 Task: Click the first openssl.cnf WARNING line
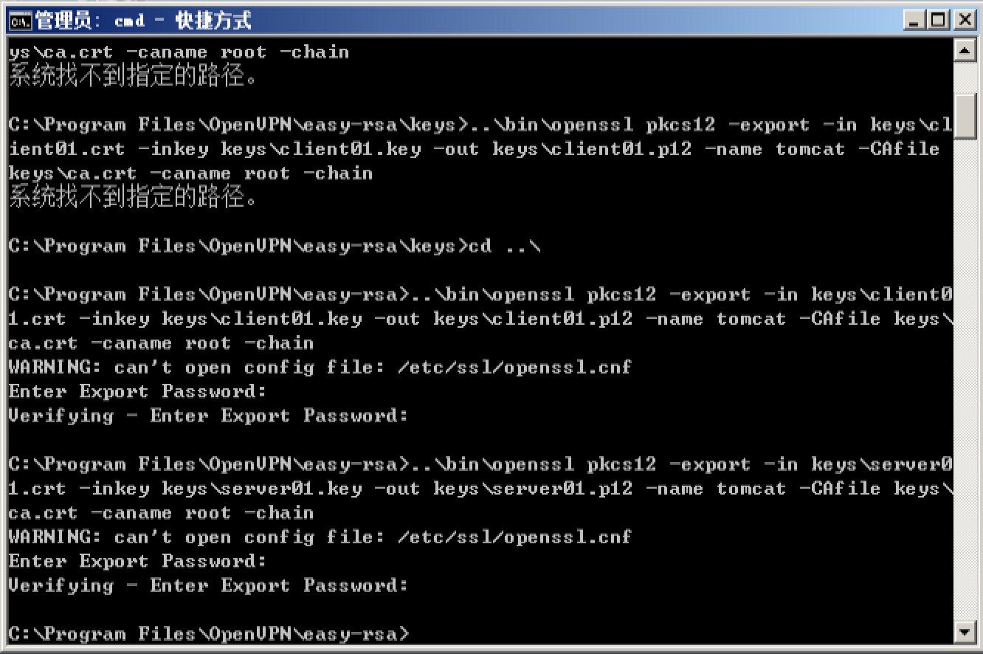pyautogui.click(x=320, y=368)
